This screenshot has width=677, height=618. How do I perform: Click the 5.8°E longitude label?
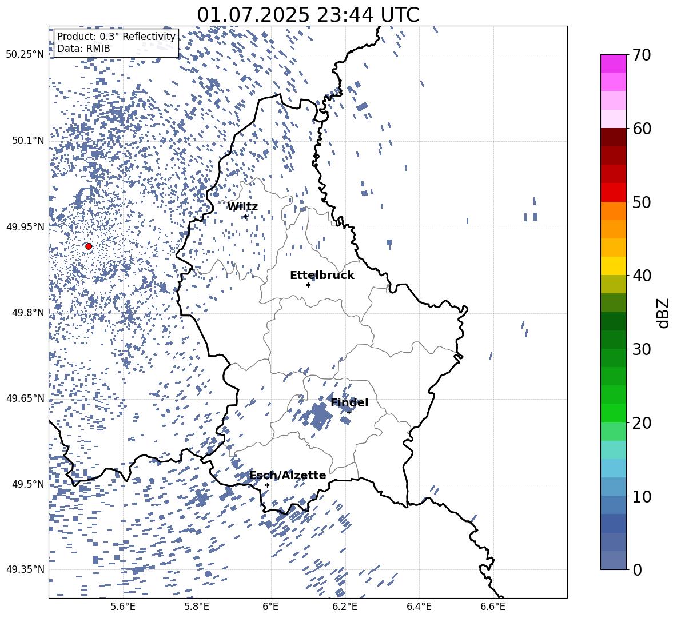pyautogui.click(x=197, y=607)
